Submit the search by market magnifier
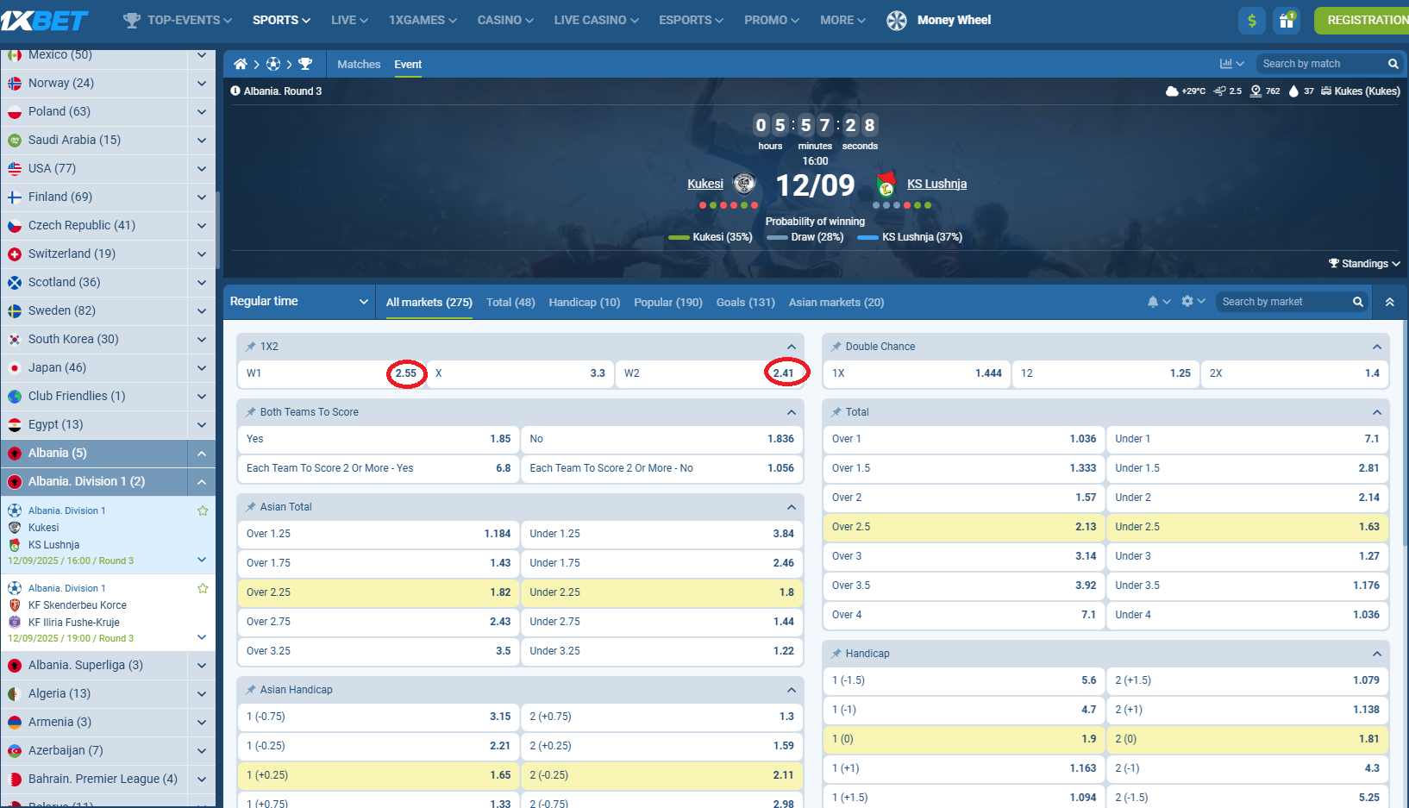 click(1357, 302)
